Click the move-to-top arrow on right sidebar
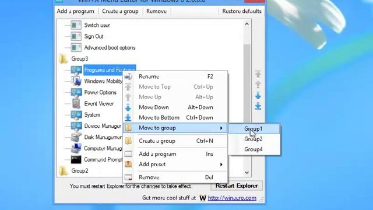 coord(258,74)
